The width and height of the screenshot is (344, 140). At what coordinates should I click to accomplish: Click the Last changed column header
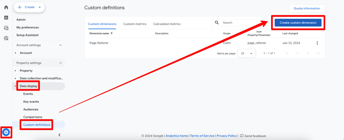[290, 34]
